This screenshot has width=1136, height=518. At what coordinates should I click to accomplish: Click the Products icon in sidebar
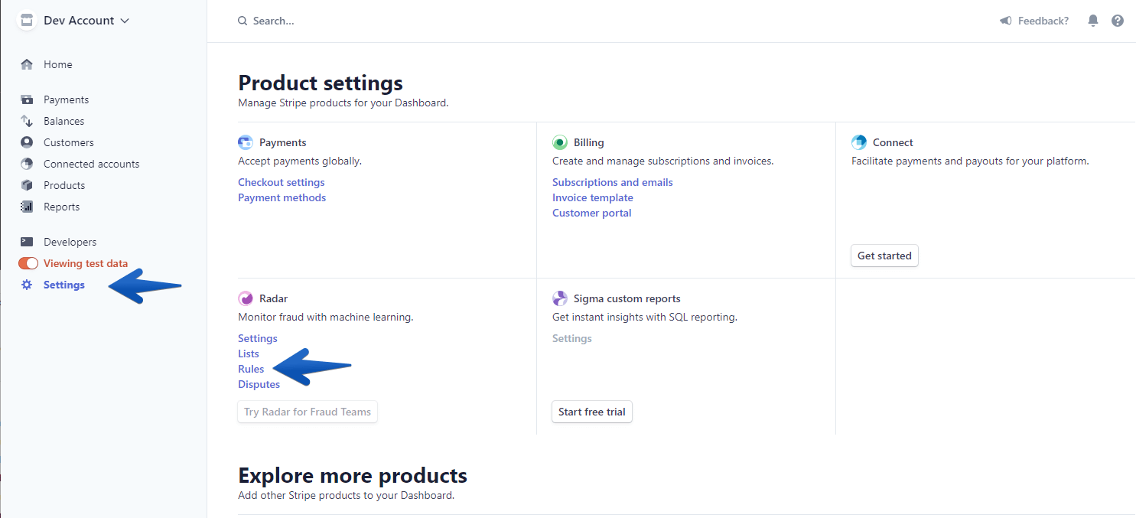(27, 185)
